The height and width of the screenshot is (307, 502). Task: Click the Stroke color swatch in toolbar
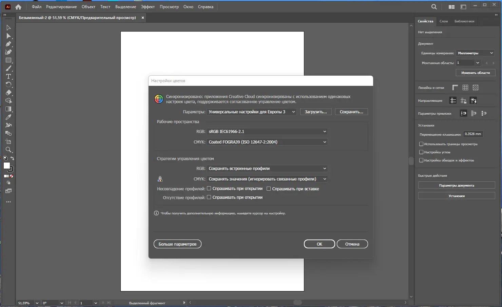click(x=11, y=169)
